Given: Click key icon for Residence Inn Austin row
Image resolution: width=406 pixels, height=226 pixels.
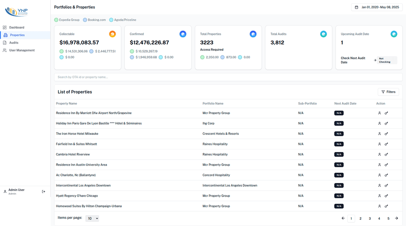Looking at the screenshot, I should [x=386, y=165].
